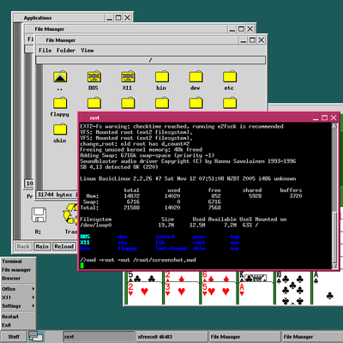Click the Main button in Applications window
This screenshot has width=343, height=343.
point(42,246)
